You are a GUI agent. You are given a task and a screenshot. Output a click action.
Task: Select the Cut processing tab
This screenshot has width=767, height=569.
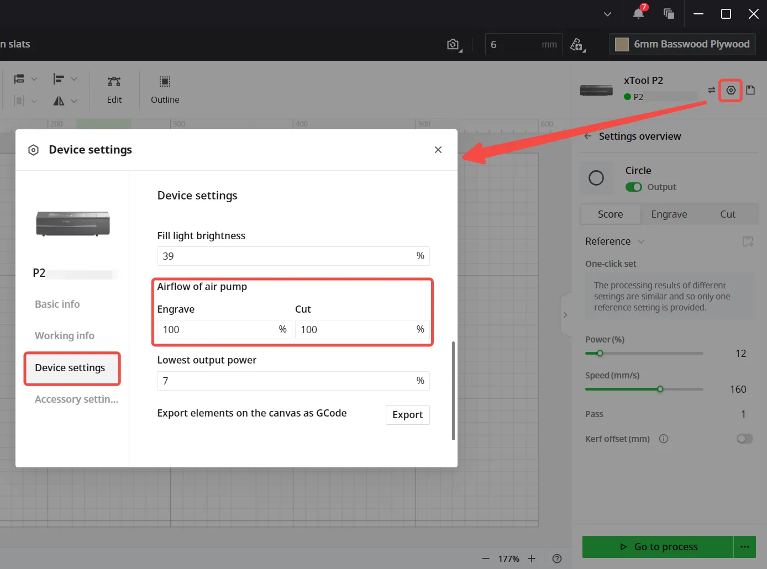point(728,214)
